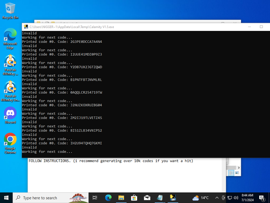Click the last 'Working for next code...' line

(47, 152)
